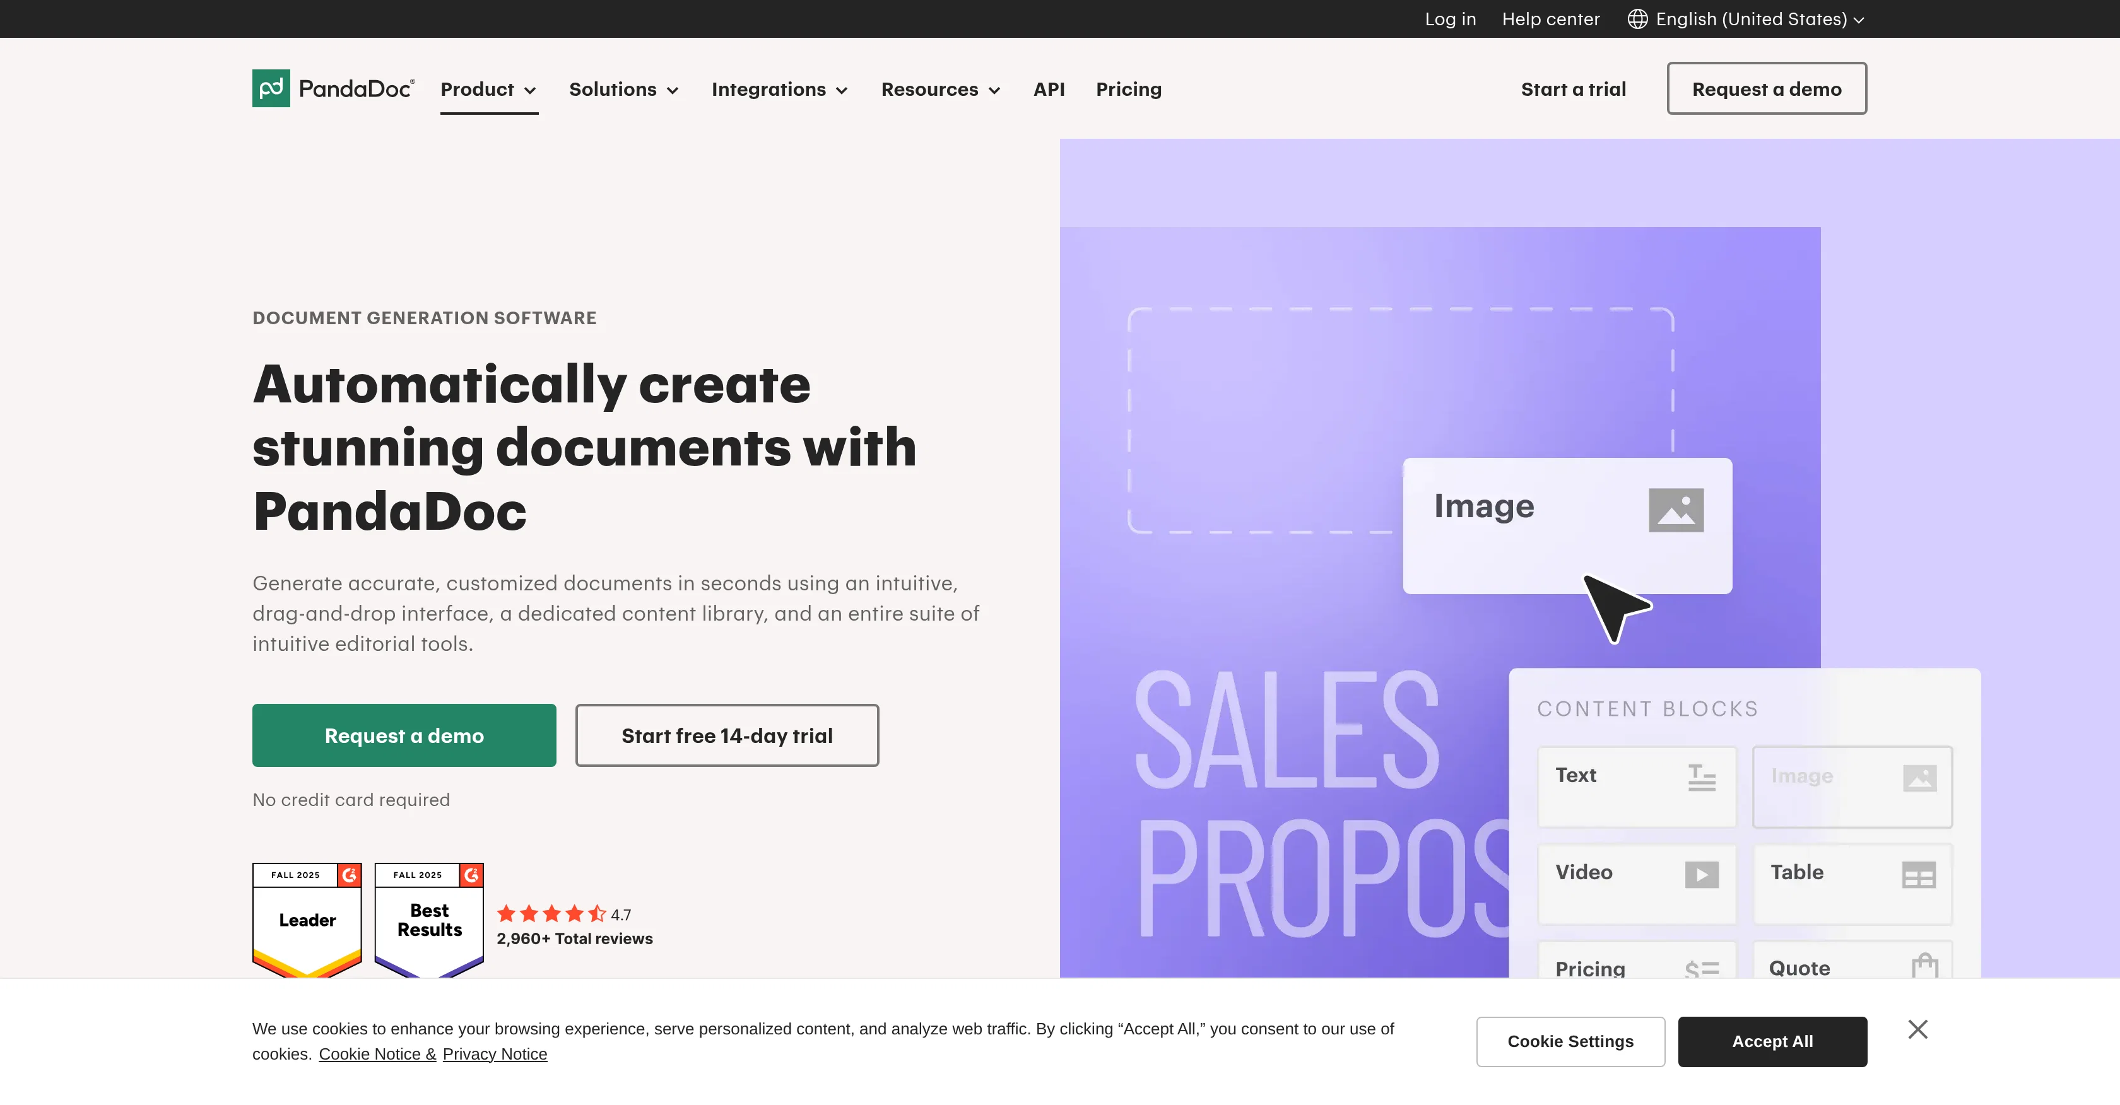
Task: Click the five-star rating icons
Action: 551,914
